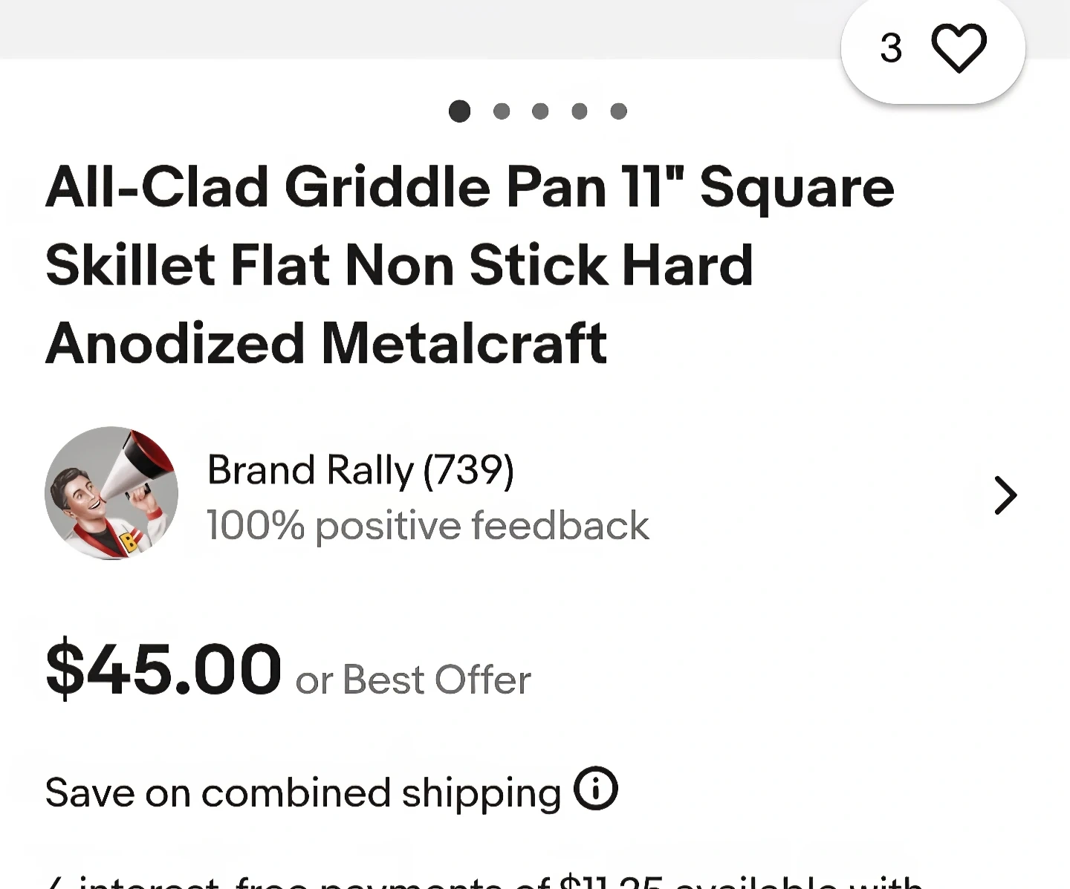Viewport: 1070px width, 889px height.
Task: Tap the heart icon to watch item
Action: click(x=959, y=48)
